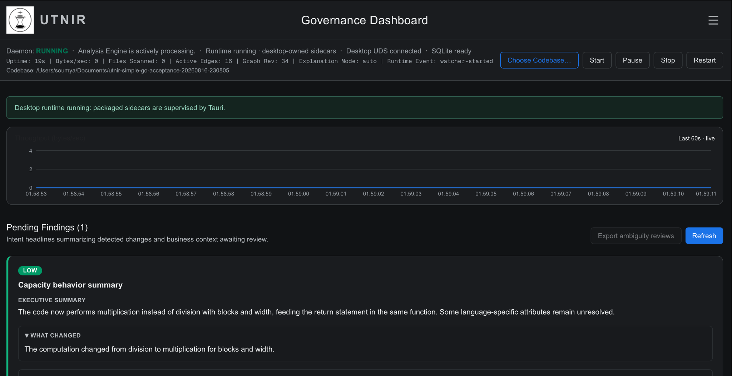The height and width of the screenshot is (376, 732).
Task: Click the Codebase path text
Action: point(118,70)
